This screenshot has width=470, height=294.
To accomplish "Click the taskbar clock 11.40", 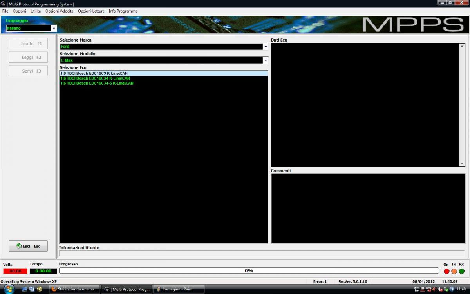I will (x=461, y=289).
